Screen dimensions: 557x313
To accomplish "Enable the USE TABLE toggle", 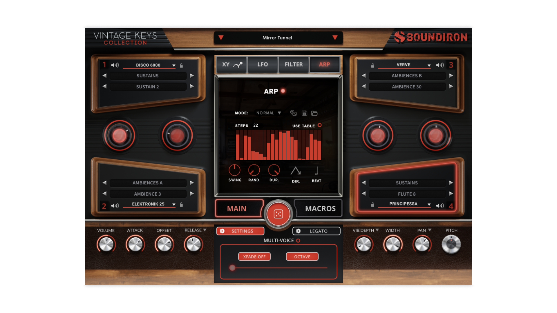I will click(320, 125).
